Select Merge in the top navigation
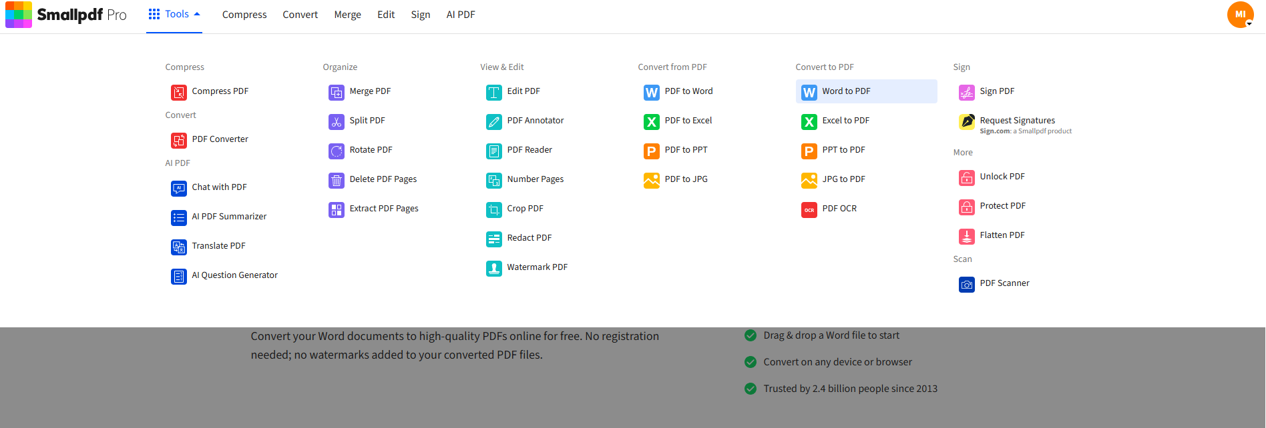Image resolution: width=1266 pixels, height=428 pixels. [x=347, y=15]
